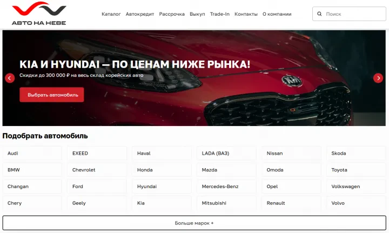Open the Выкуп menu item
The width and height of the screenshot is (389, 233).
click(x=198, y=14)
